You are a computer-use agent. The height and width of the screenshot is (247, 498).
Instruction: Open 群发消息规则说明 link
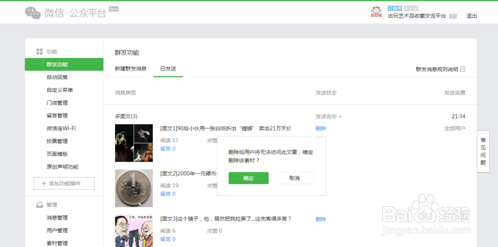pos(437,69)
